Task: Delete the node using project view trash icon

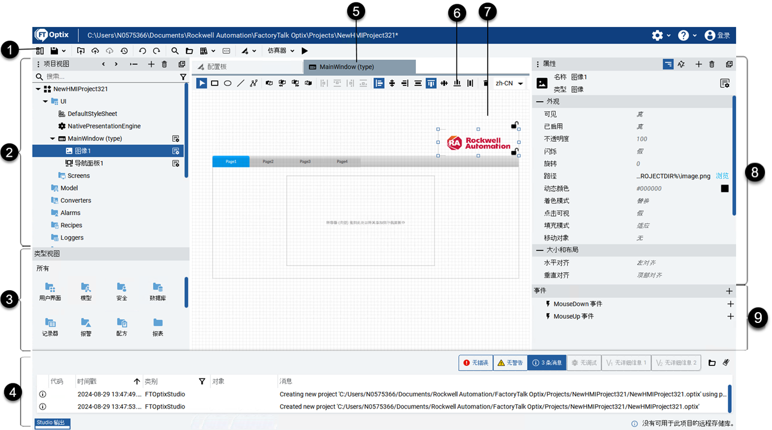Action: [x=164, y=64]
